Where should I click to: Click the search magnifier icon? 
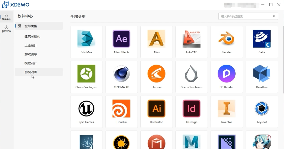(274, 16)
